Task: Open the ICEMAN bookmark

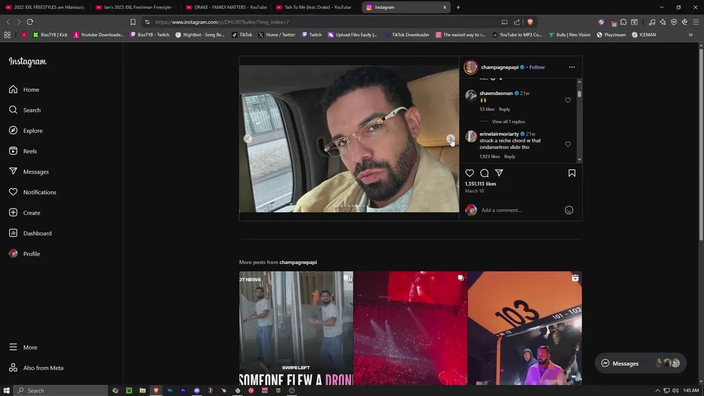Action: tap(643, 35)
